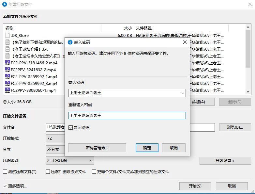Click the text file icon beside 【老王论坛介绍】.txt
Screen dimensions: 255x194
(7, 49)
